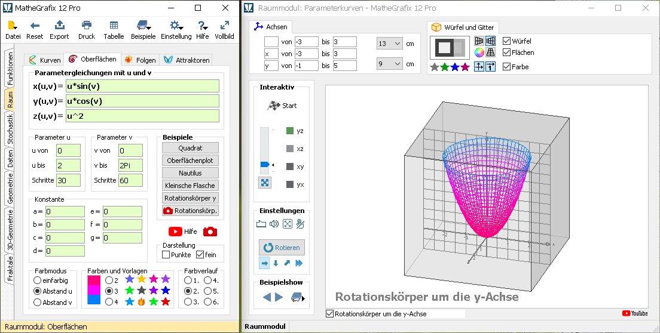Viewport: 660px width, 333px height.
Task: Open the 9 cm size dropdown
Action: 390,64
